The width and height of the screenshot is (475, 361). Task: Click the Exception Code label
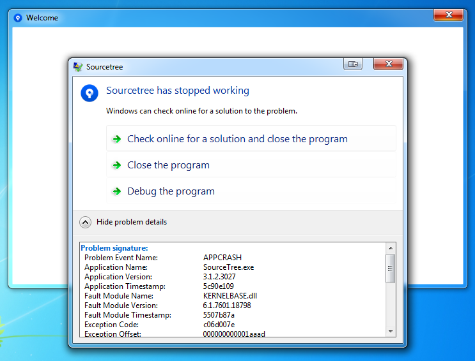(111, 325)
